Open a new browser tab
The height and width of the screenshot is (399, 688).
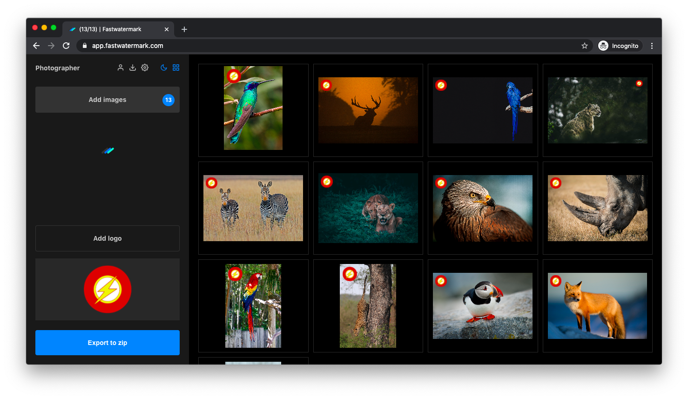pyautogui.click(x=184, y=29)
